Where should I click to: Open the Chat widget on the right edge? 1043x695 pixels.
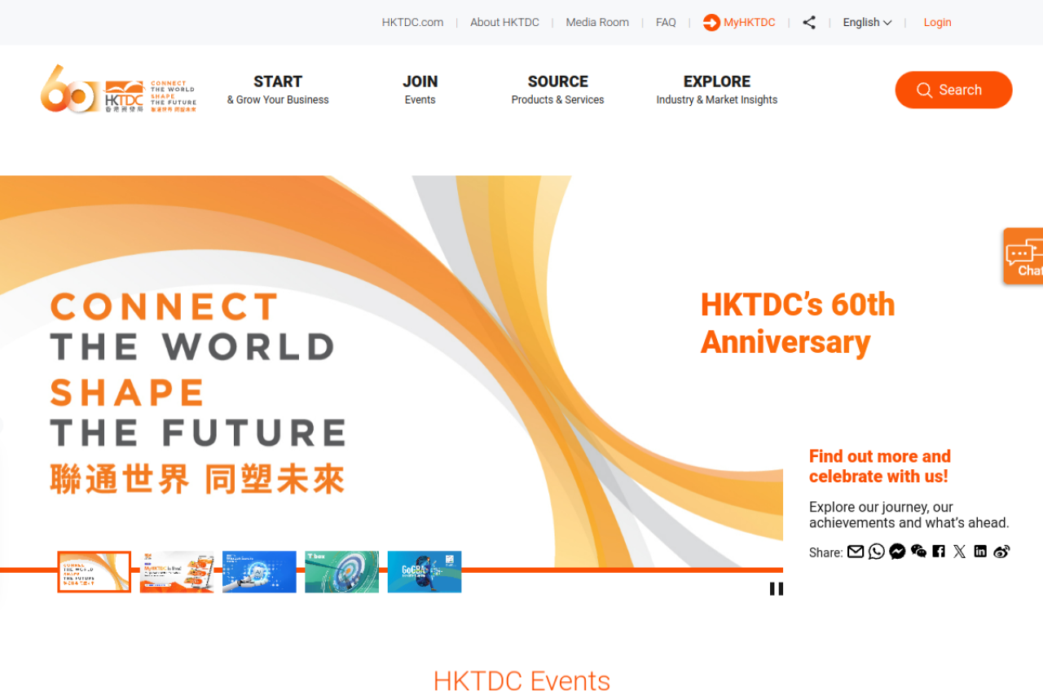(1023, 256)
